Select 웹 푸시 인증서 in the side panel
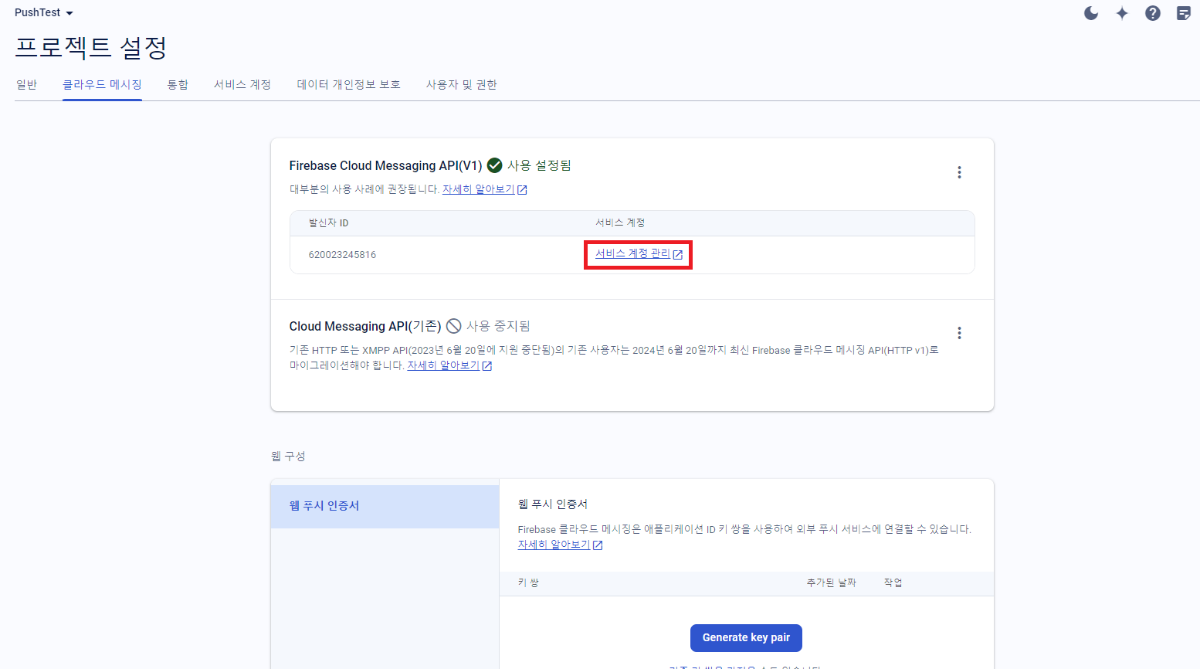 pyautogui.click(x=385, y=506)
